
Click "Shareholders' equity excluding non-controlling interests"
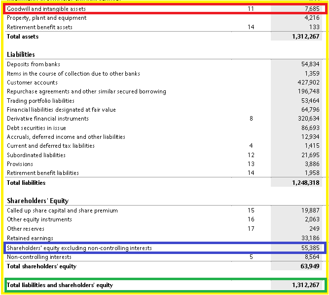79,248
